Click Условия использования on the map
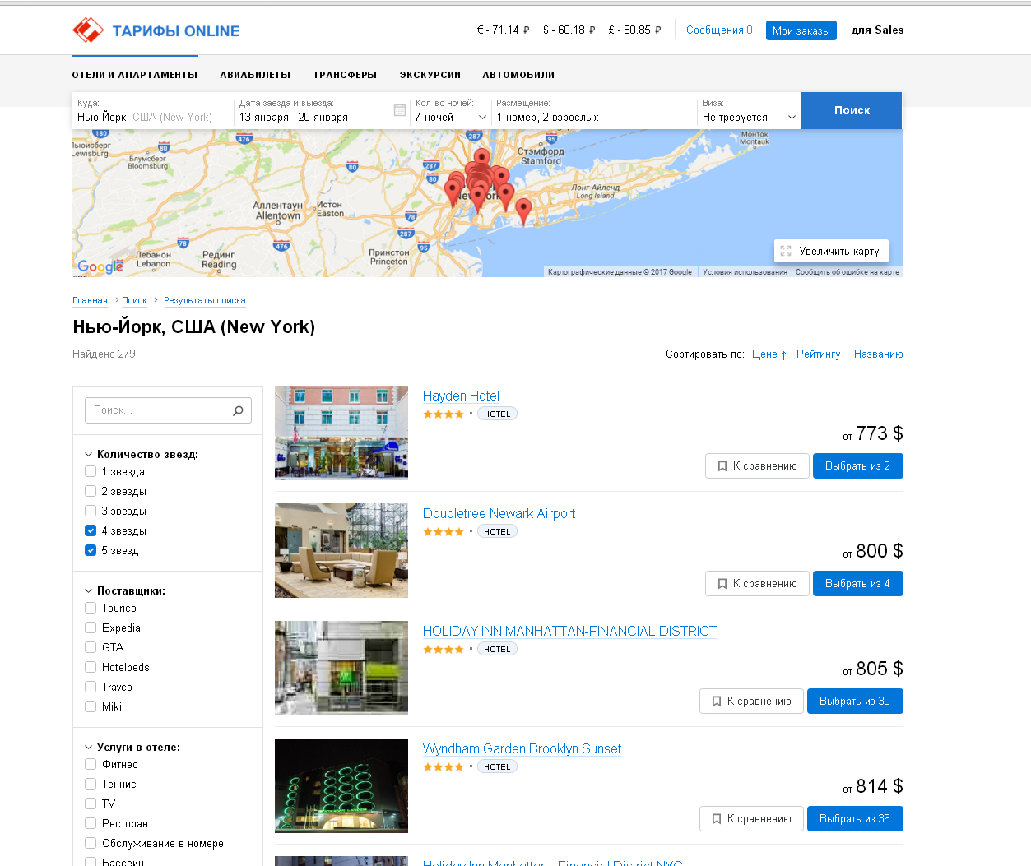Screen dimensions: 1031x866 coord(745,272)
